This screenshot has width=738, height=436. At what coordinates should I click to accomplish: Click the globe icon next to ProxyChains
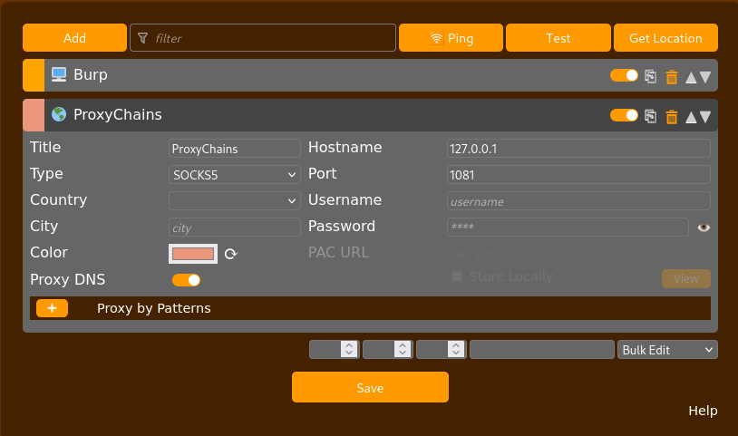(x=59, y=115)
